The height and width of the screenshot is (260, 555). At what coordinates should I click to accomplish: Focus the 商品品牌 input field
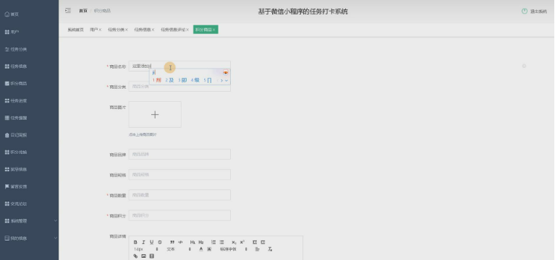(179, 154)
